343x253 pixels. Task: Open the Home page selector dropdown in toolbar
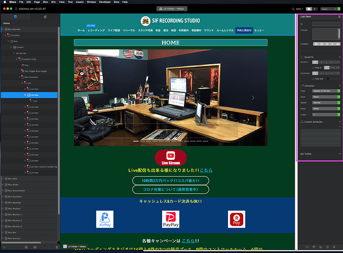click(x=330, y=9)
